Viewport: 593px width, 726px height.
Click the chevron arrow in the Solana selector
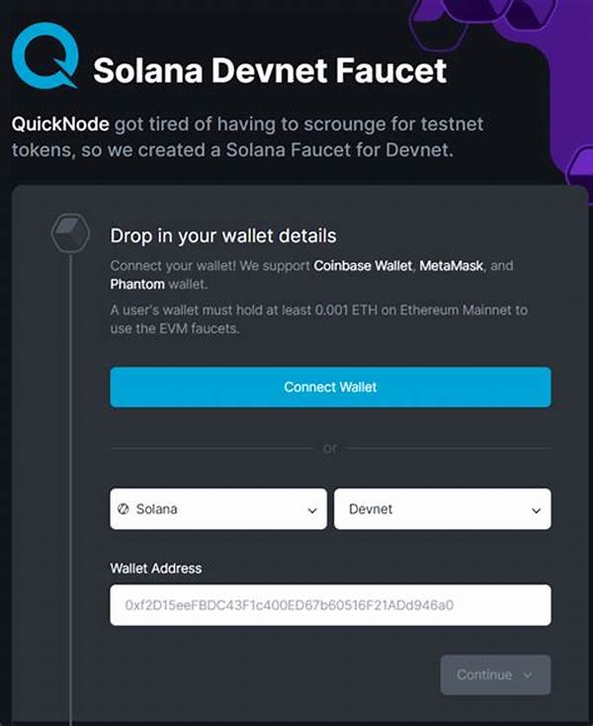[312, 510]
